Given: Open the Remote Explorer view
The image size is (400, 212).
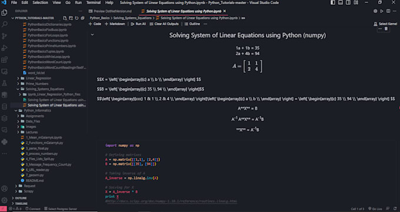Looking at the screenshot, I should (4, 72).
